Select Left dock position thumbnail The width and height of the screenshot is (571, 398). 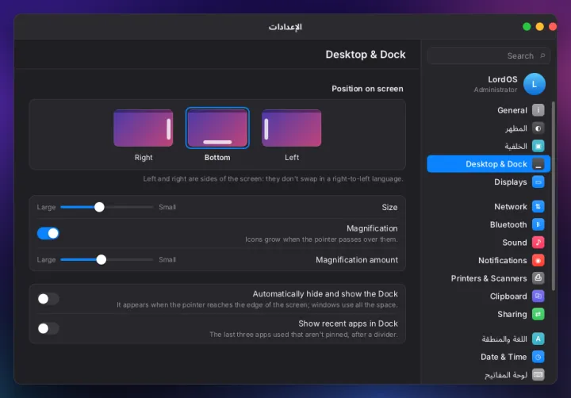coord(292,128)
